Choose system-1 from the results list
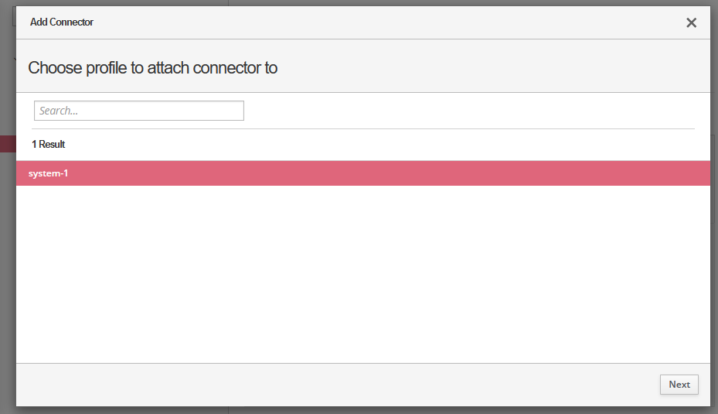 pos(363,173)
